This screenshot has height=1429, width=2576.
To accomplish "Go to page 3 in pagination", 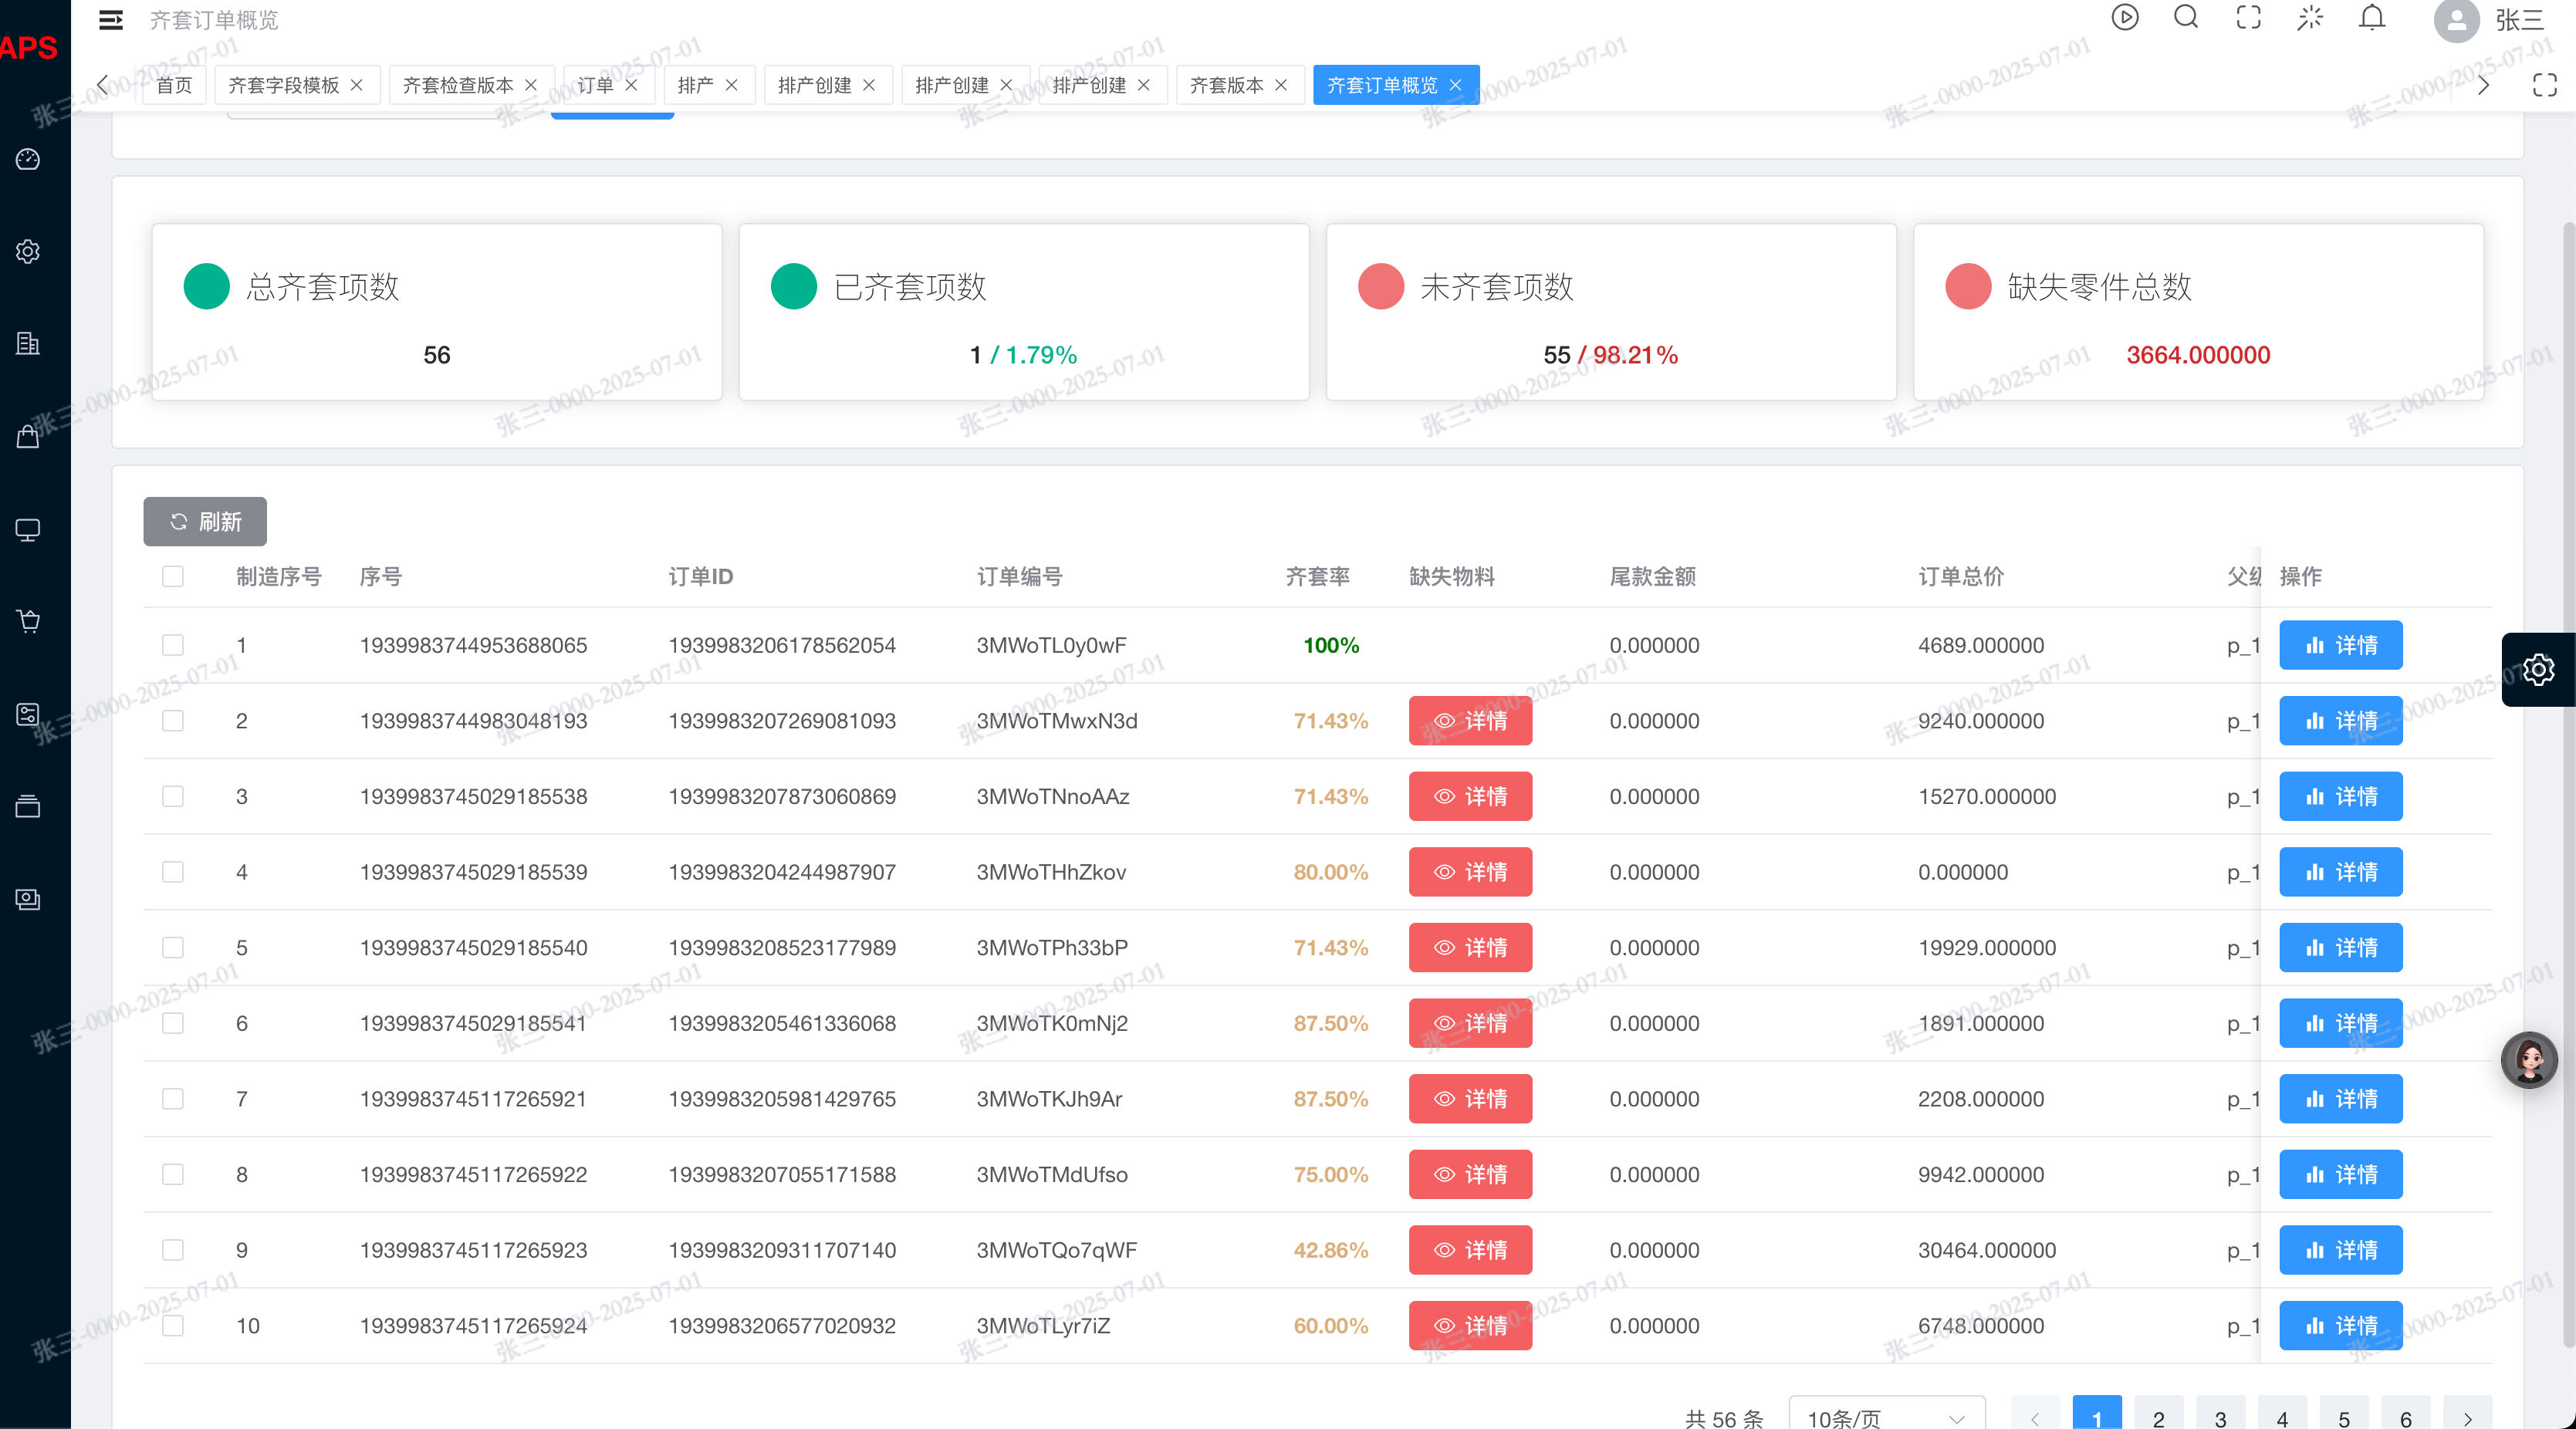I will (2220, 1417).
